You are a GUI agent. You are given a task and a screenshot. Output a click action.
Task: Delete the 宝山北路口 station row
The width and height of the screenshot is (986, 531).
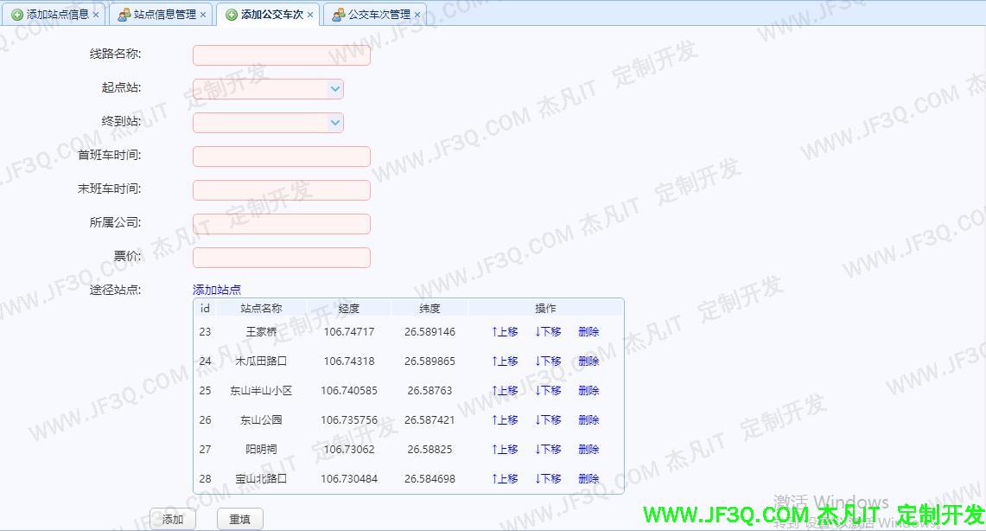click(588, 478)
